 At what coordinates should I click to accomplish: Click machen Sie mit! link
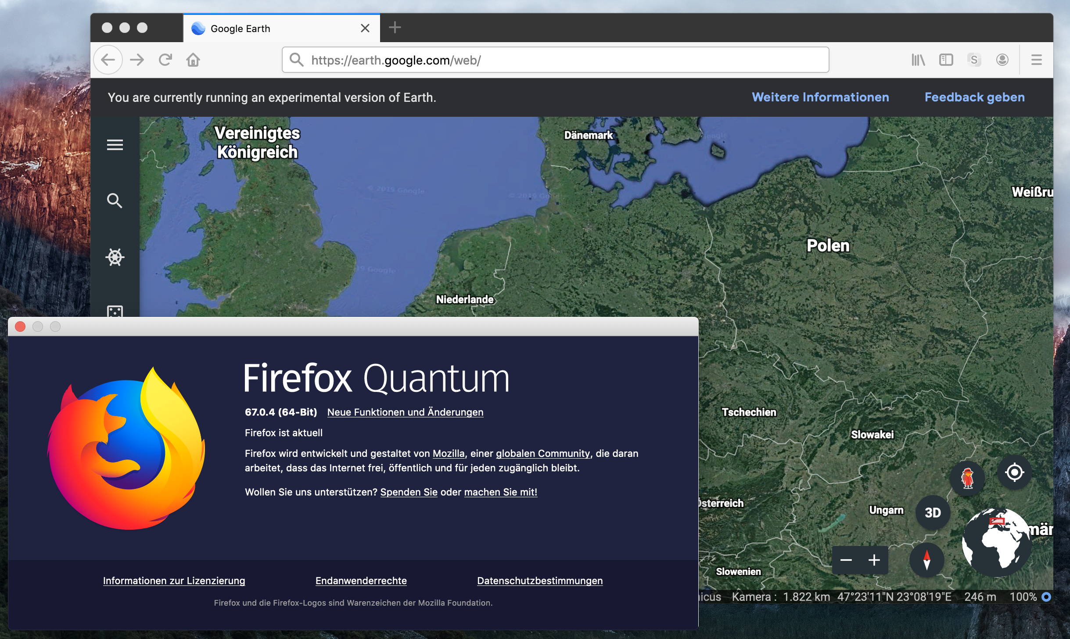501,492
